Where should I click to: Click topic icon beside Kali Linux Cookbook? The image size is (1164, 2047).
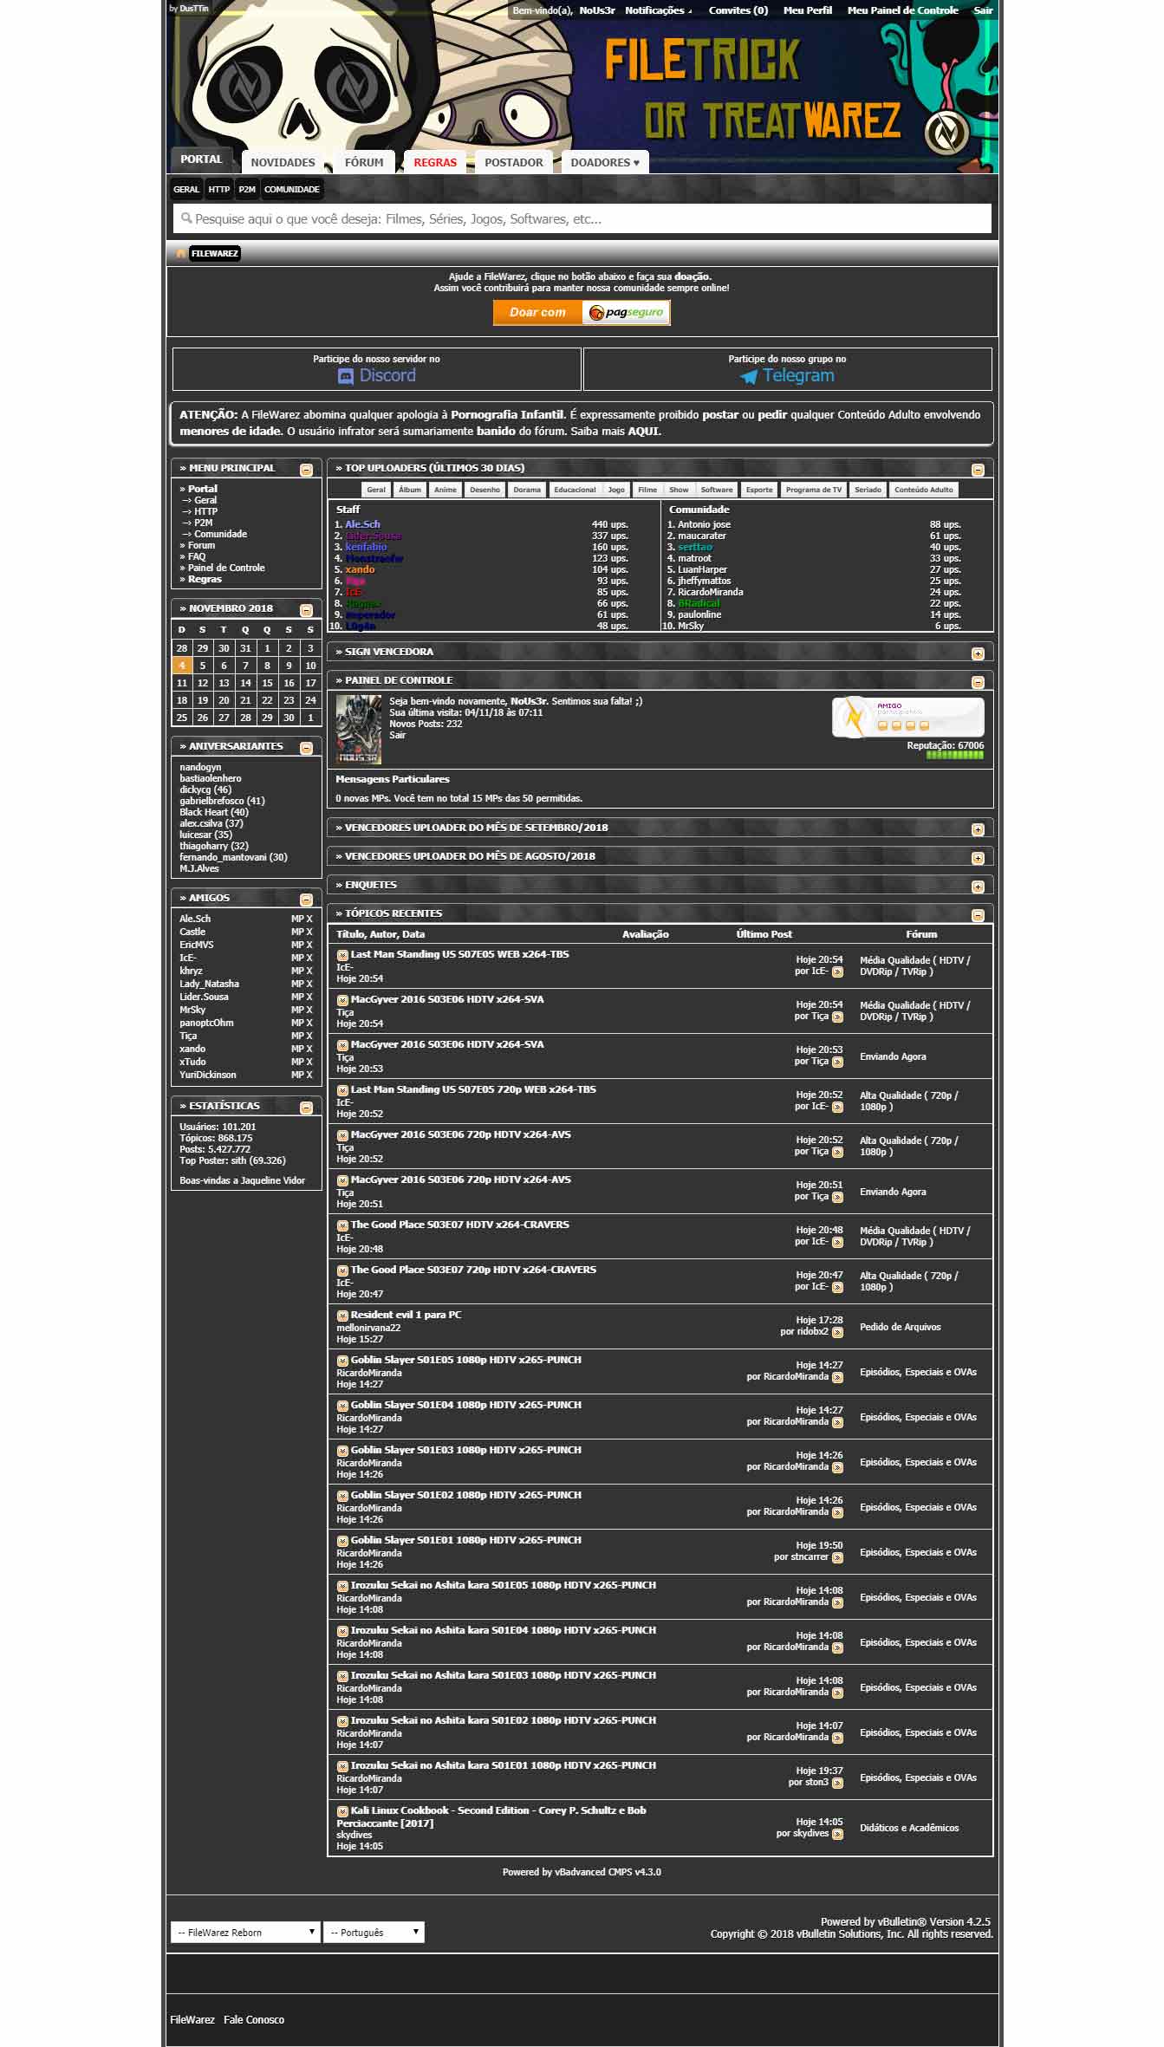point(342,1811)
